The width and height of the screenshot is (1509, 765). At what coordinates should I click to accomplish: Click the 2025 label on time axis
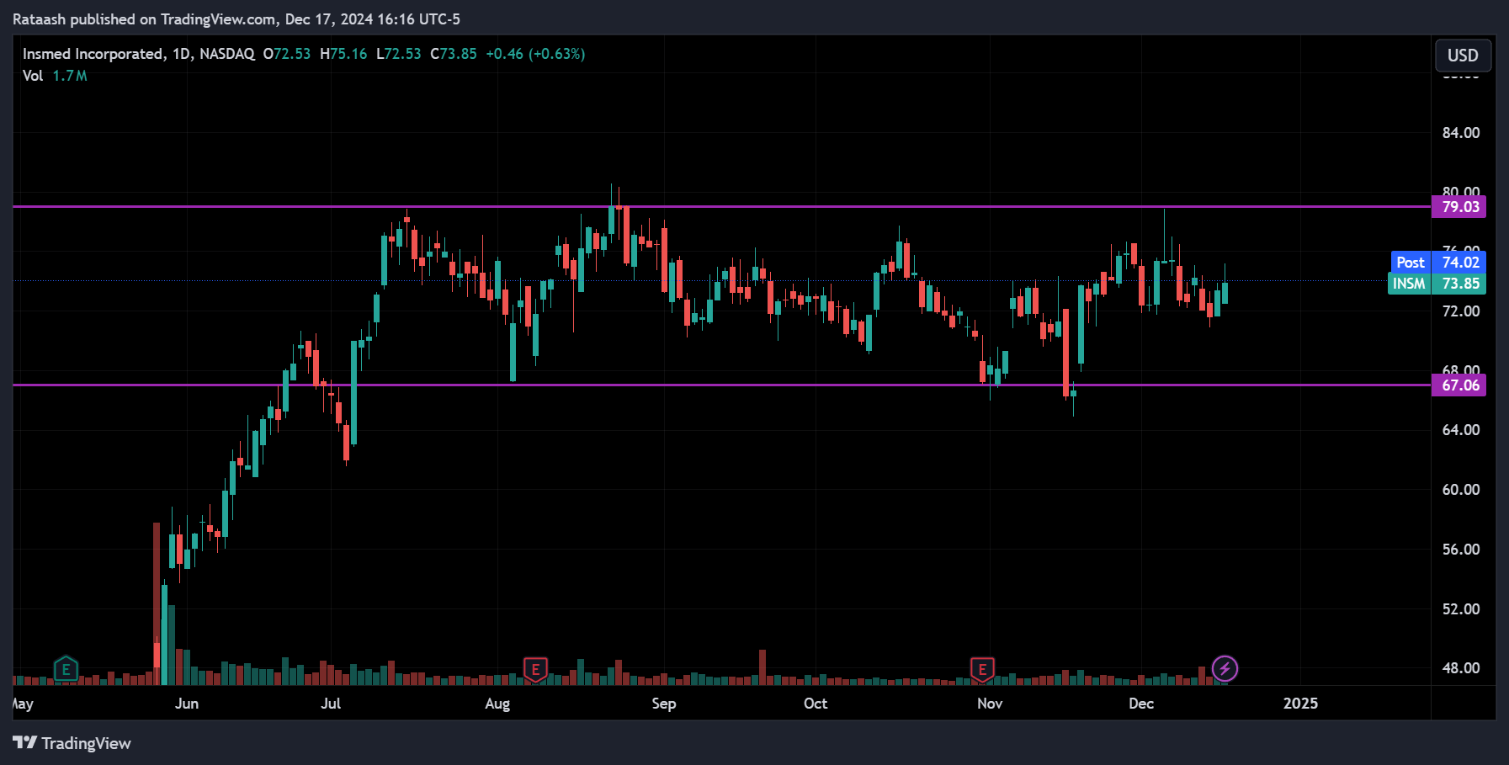[x=1300, y=704]
